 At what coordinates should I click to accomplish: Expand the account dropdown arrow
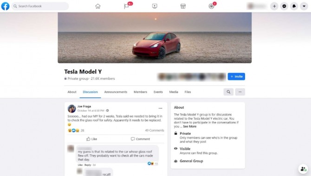point(304,6)
